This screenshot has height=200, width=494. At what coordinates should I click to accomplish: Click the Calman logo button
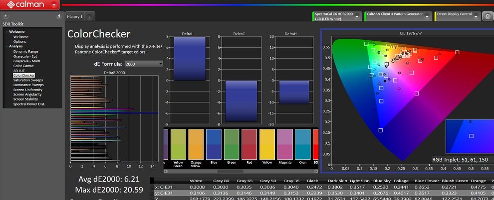[25, 4]
